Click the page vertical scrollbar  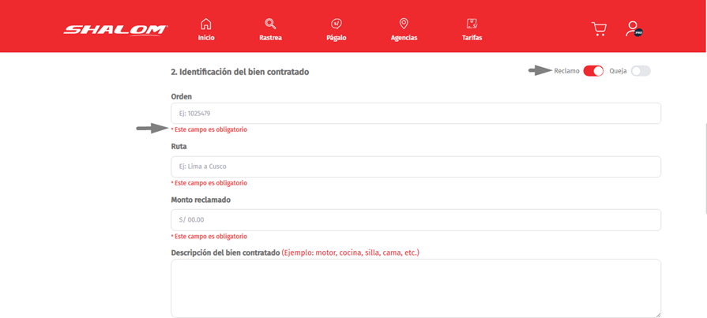click(x=704, y=166)
